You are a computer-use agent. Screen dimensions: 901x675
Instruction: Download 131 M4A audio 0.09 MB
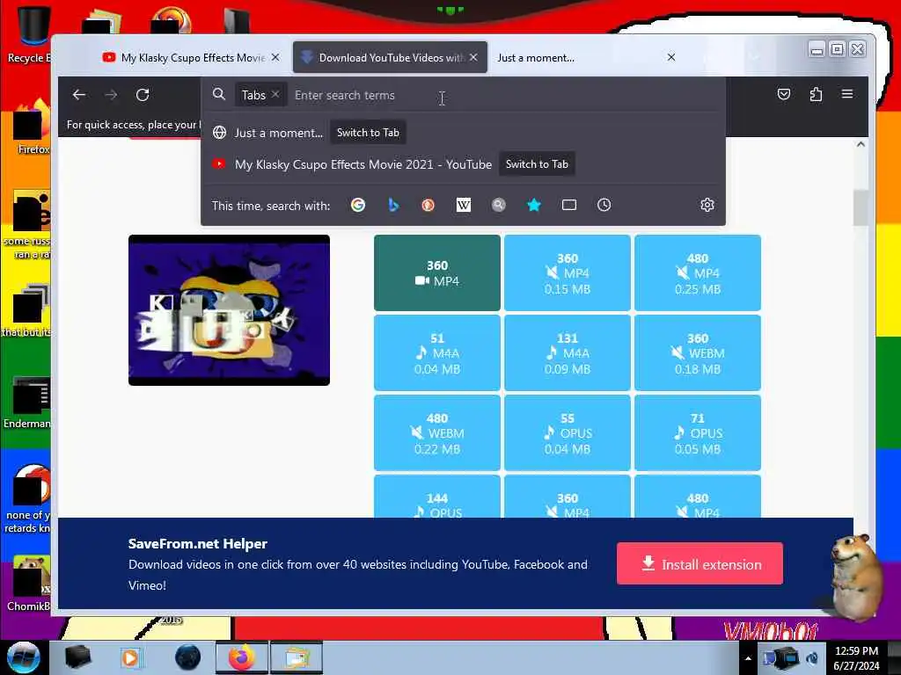pyautogui.click(x=568, y=353)
